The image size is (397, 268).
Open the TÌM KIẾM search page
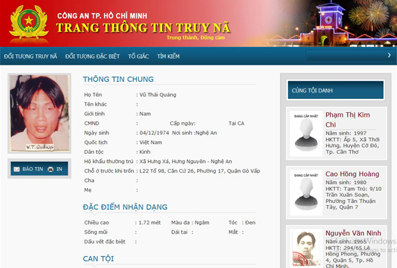(168, 57)
